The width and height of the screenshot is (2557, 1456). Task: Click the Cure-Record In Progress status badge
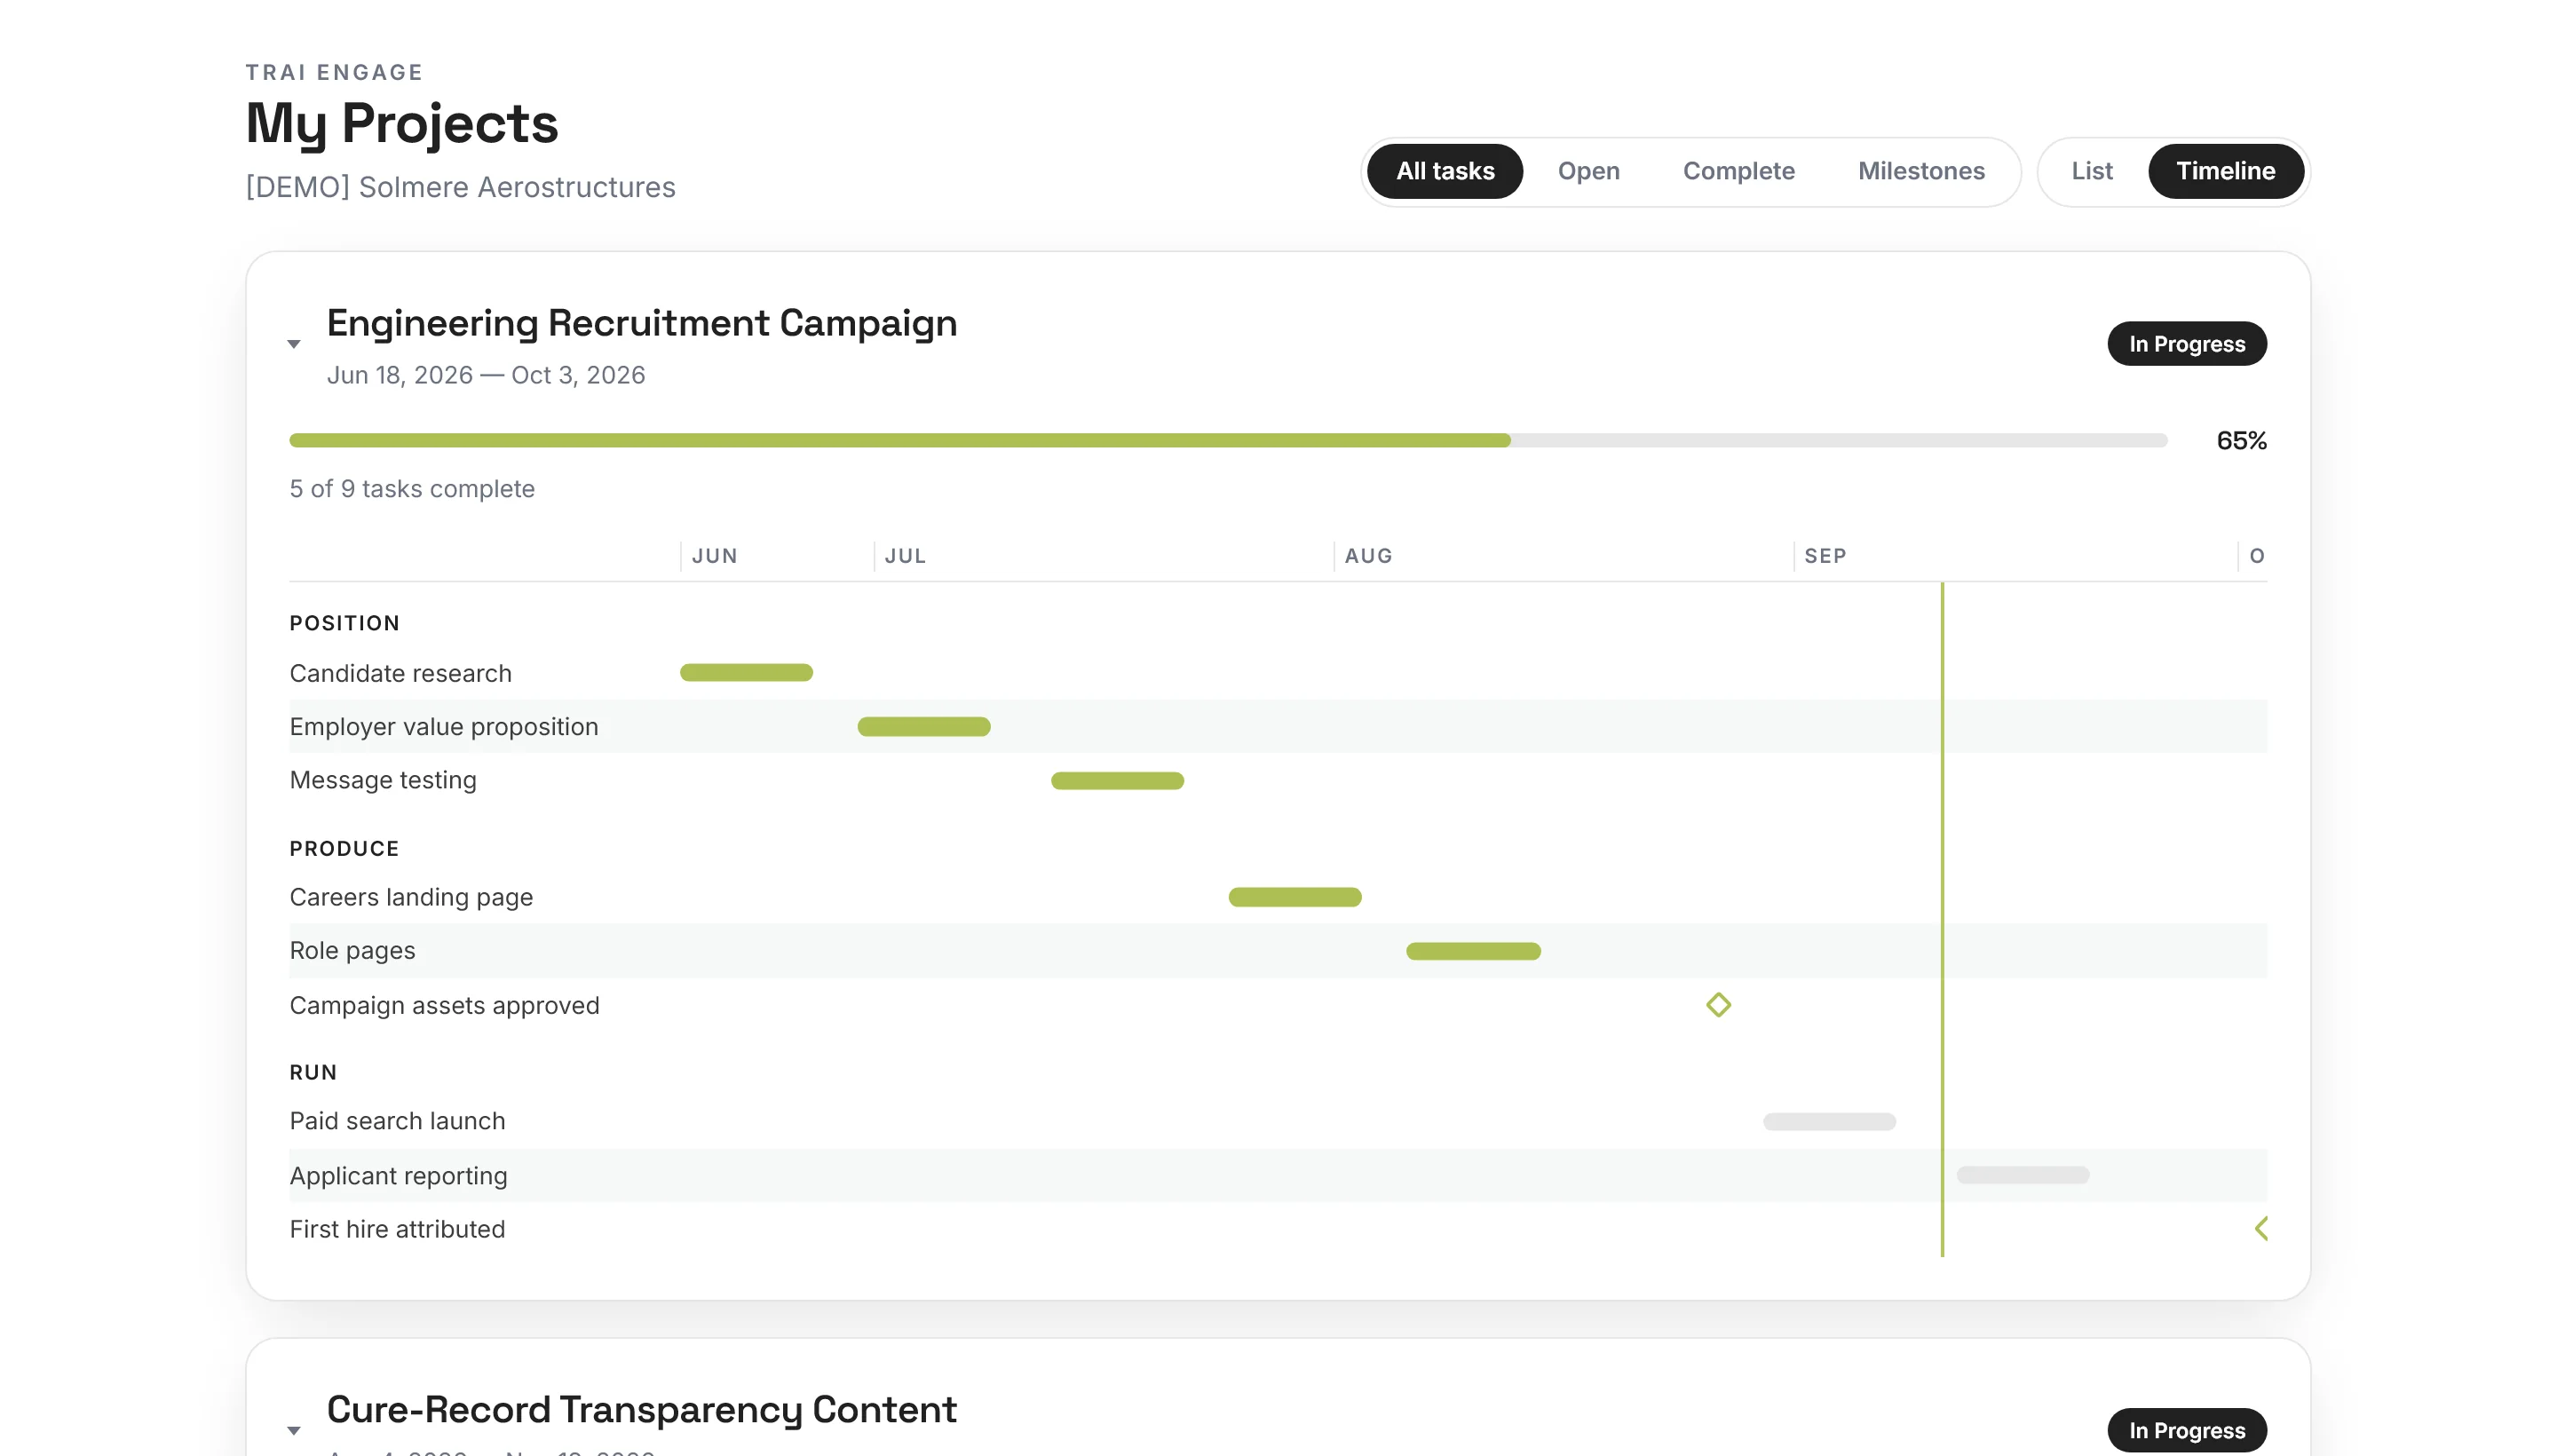pos(2186,1430)
